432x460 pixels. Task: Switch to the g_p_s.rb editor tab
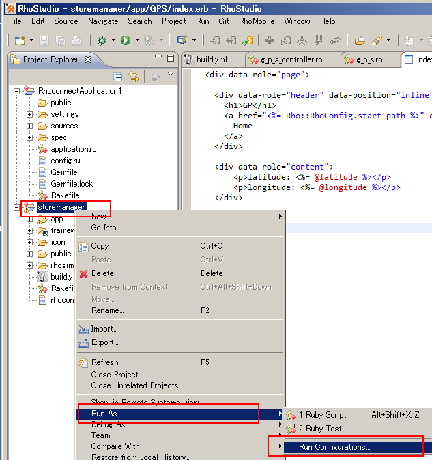click(370, 59)
